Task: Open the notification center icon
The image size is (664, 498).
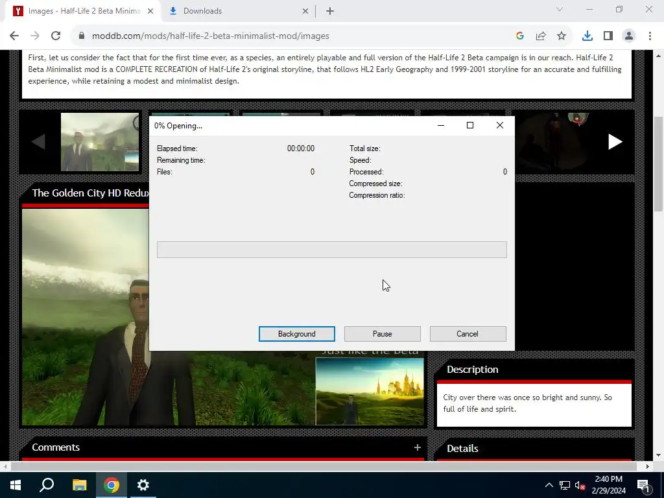Action: coord(643,486)
